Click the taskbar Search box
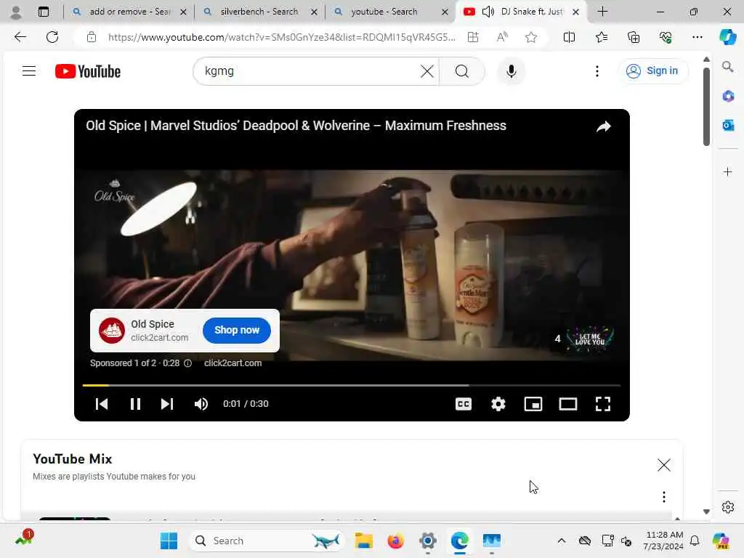The height and width of the screenshot is (558, 744). tap(267, 541)
